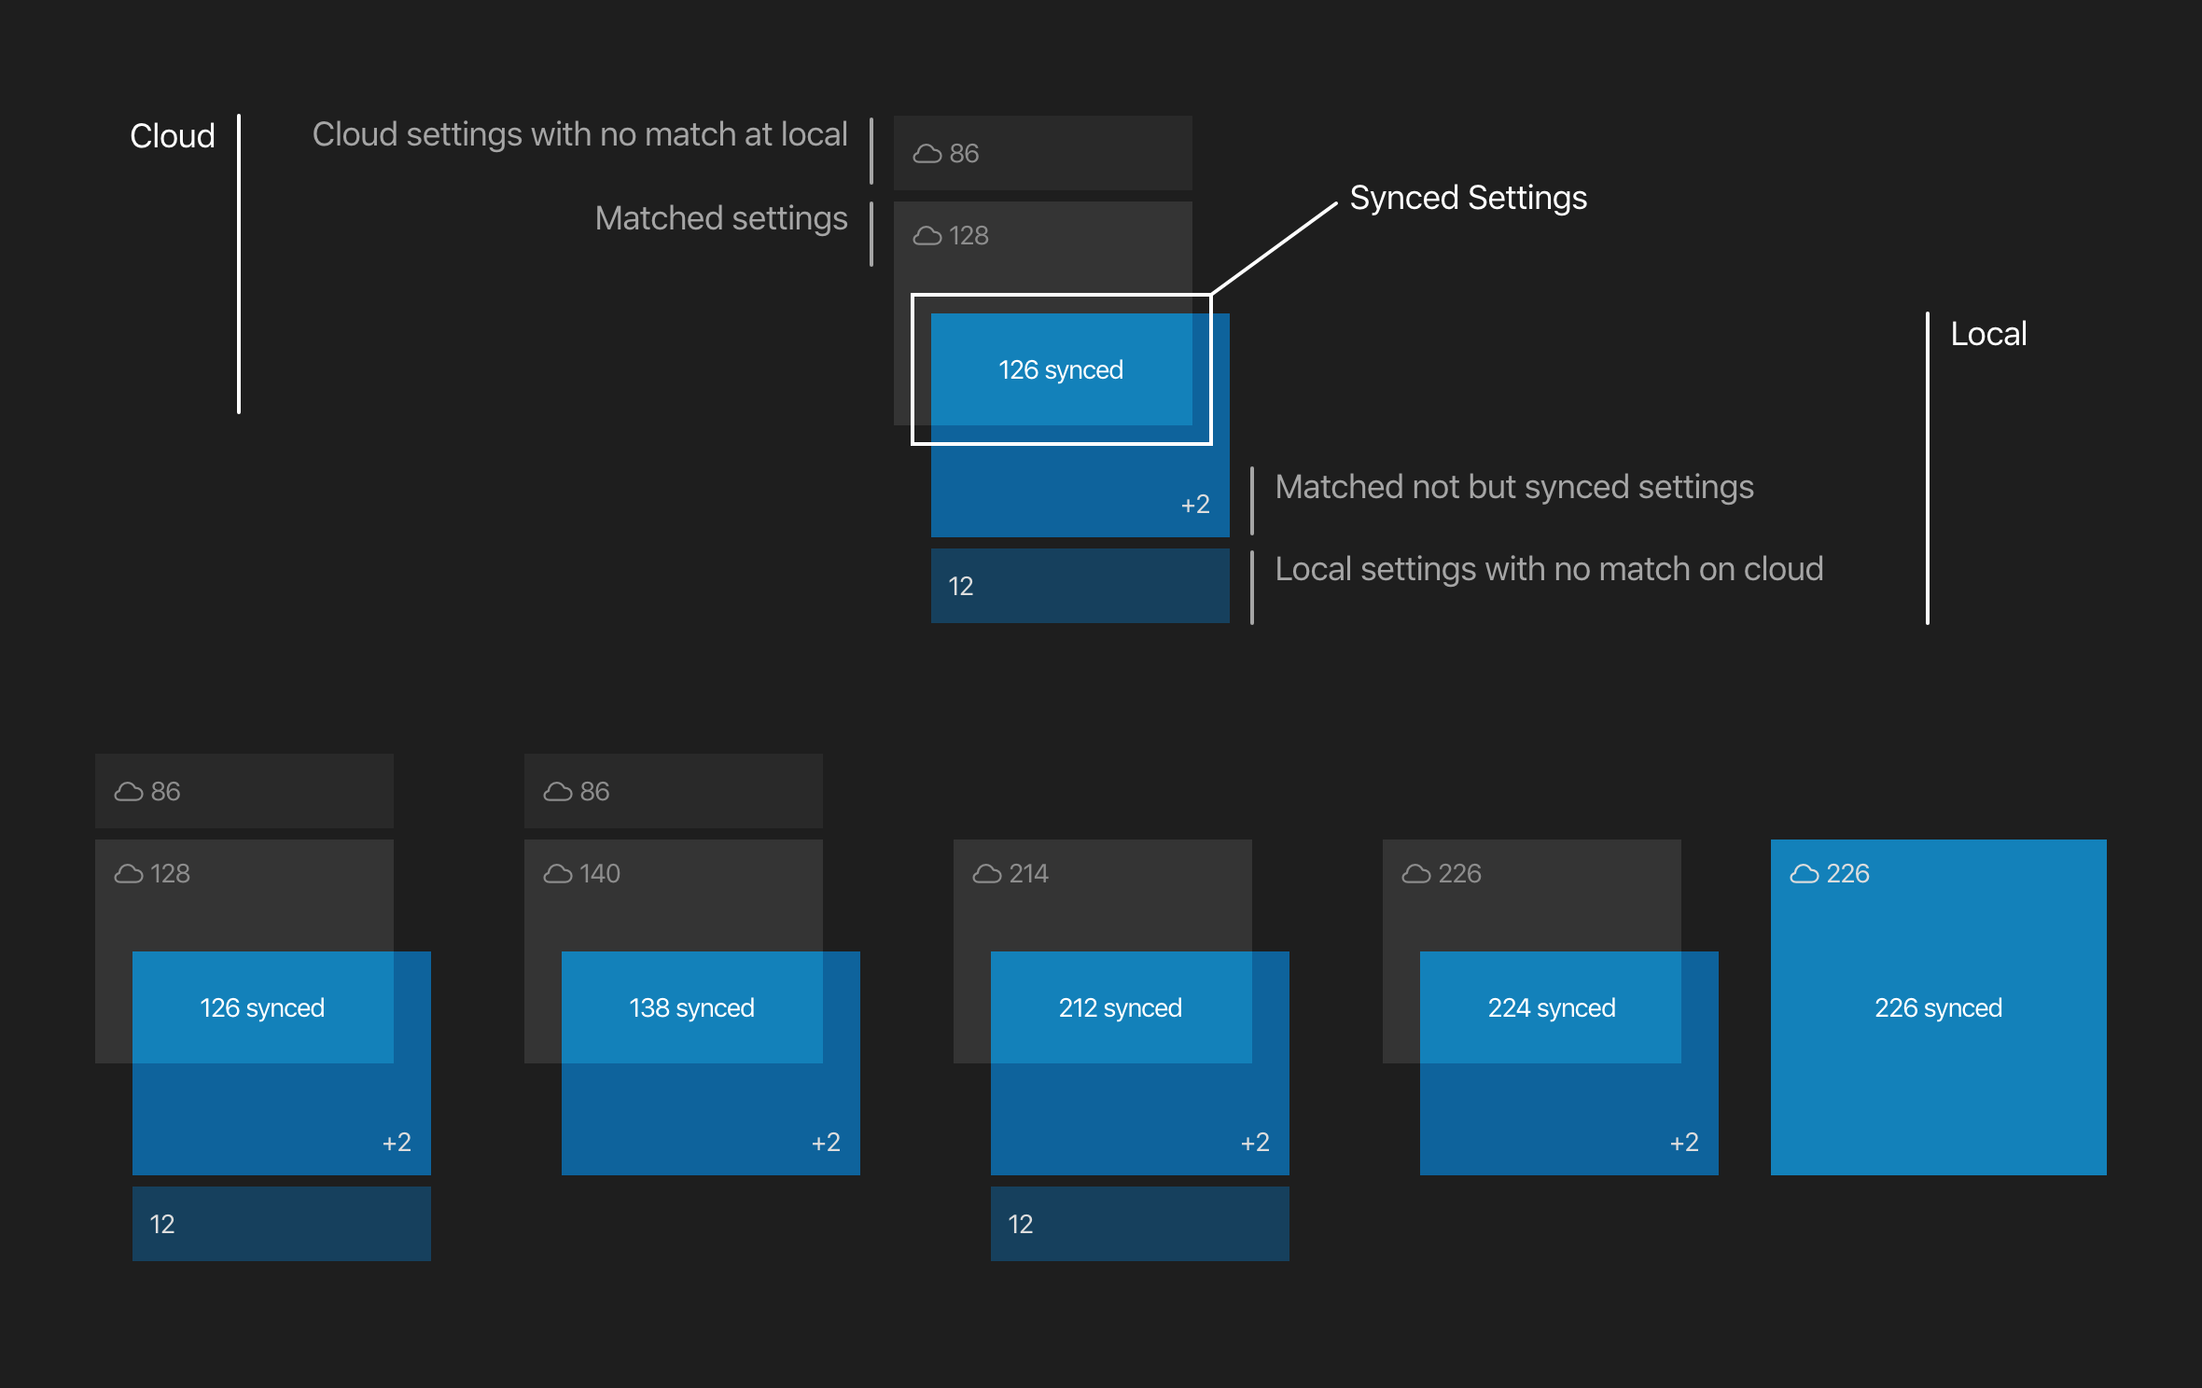Click the Synced Settings label
Screen dimensions: 2202x1388
click(1468, 198)
